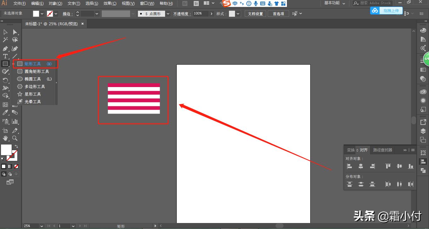Swap fill and stroke colors
This screenshot has width=429, height=229.
click(x=16, y=146)
